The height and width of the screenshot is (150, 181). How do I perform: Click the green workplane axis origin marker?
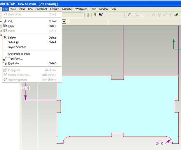click(174, 49)
